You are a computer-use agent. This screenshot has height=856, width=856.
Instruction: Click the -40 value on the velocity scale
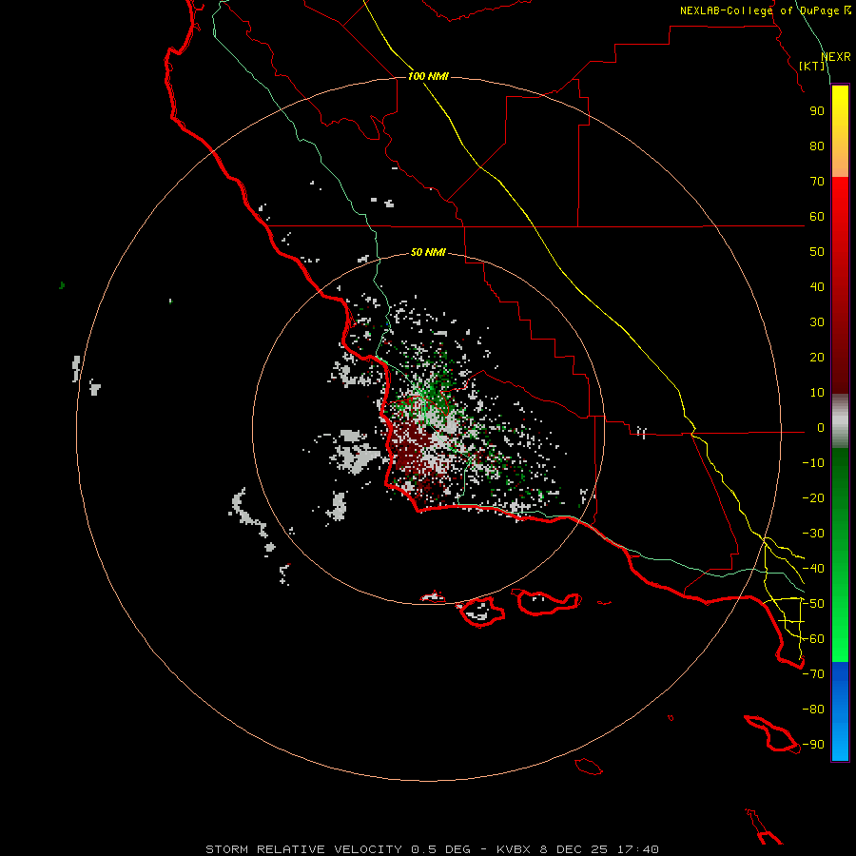(x=813, y=569)
